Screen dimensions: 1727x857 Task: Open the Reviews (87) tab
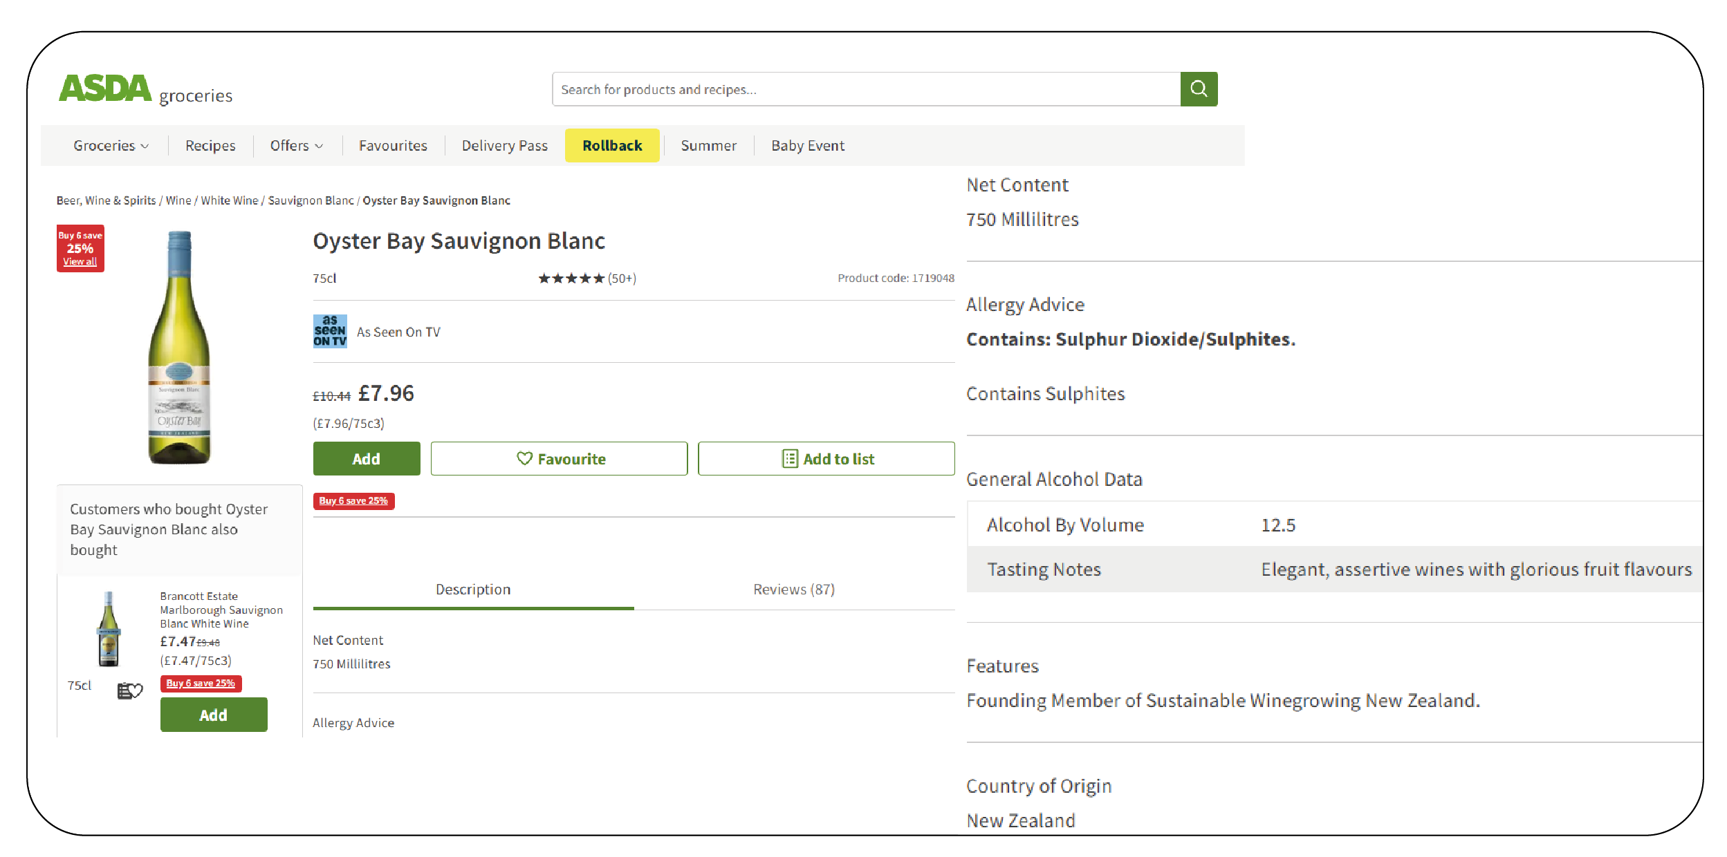pyautogui.click(x=793, y=589)
